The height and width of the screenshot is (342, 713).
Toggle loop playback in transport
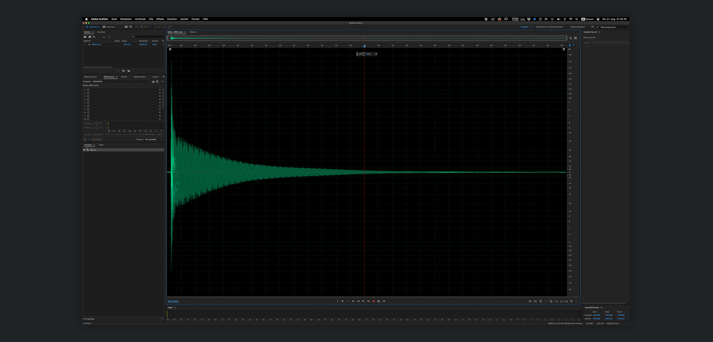(379, 301)
